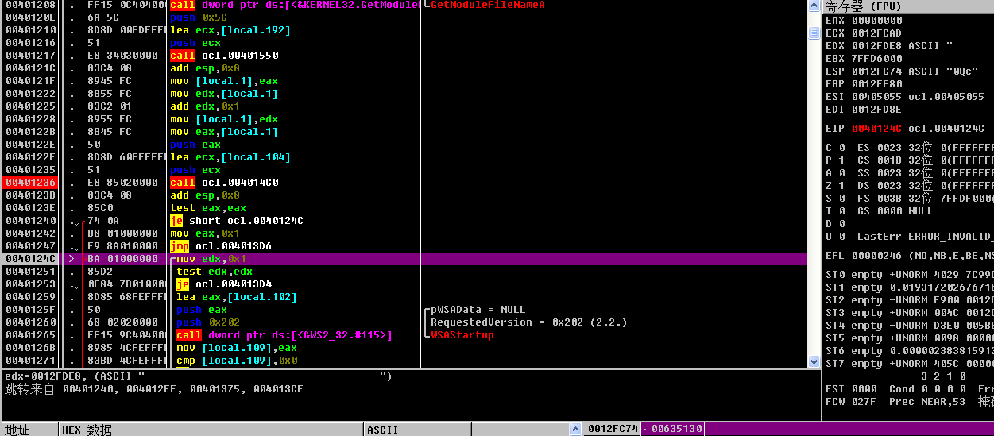This screenshot has height=436, width=994.
Task: Click the 'lea ecx,[local.192]' instruction
Action: pyautogui.click(x=230, y=30)
